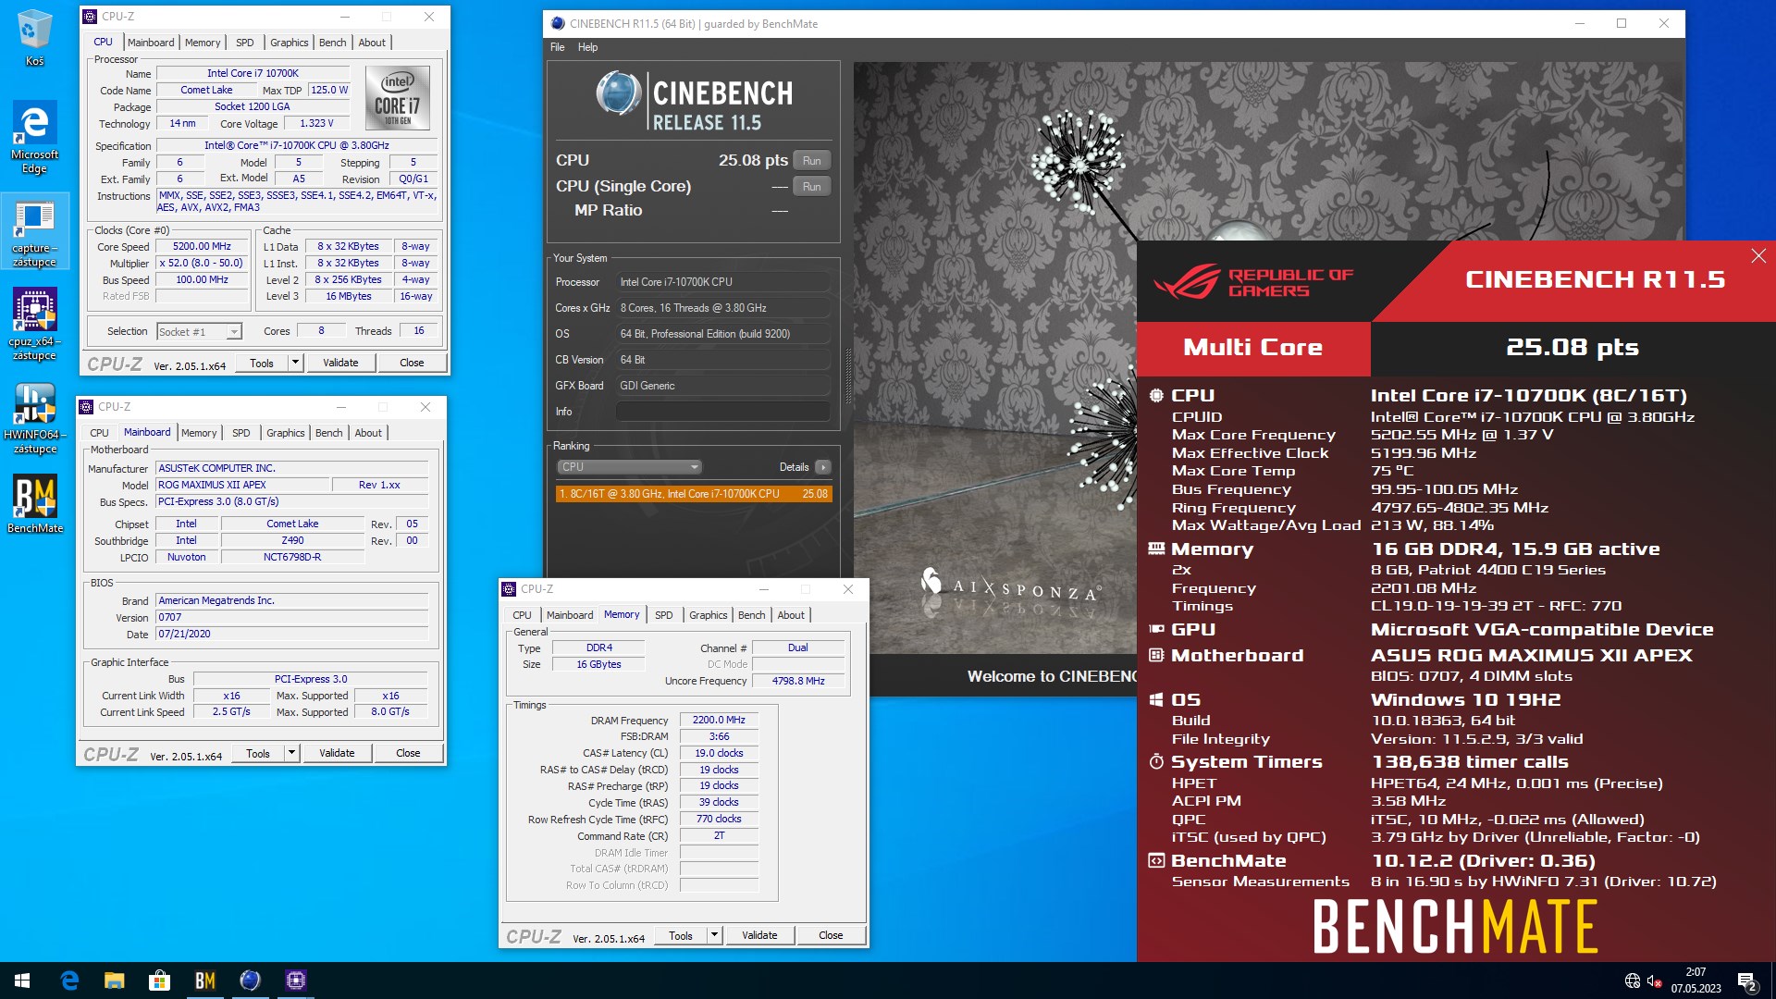This screenshot has height=999, width=1776.
Task: Click the network globe tray icon
Action: click(x=1633, y=981)
